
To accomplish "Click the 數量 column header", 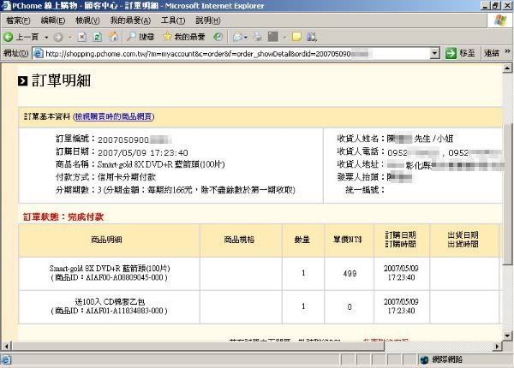I will 302,240.
